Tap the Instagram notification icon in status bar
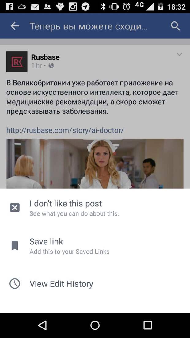The height and width of the screenshot is (338, 190). coord(73,7)
